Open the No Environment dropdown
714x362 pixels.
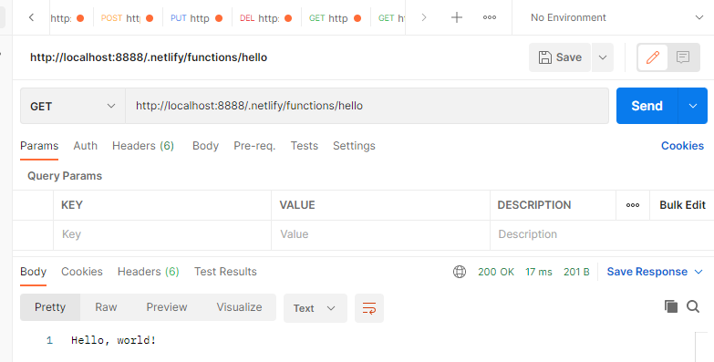(x=617, y=17)
